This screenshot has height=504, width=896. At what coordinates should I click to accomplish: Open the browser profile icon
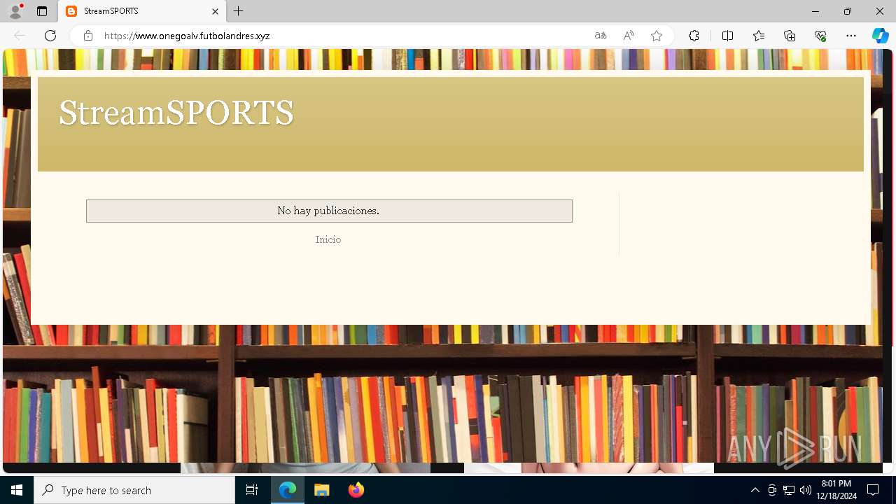pyautogui.click(x=15, y=11)
